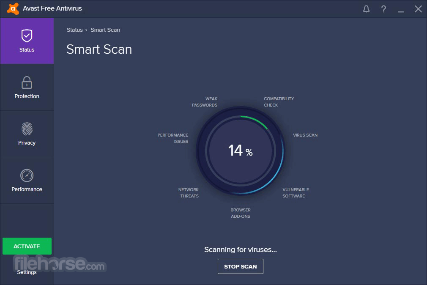
Task: Minimize the Avast window
Action: (x=401, y=11)
